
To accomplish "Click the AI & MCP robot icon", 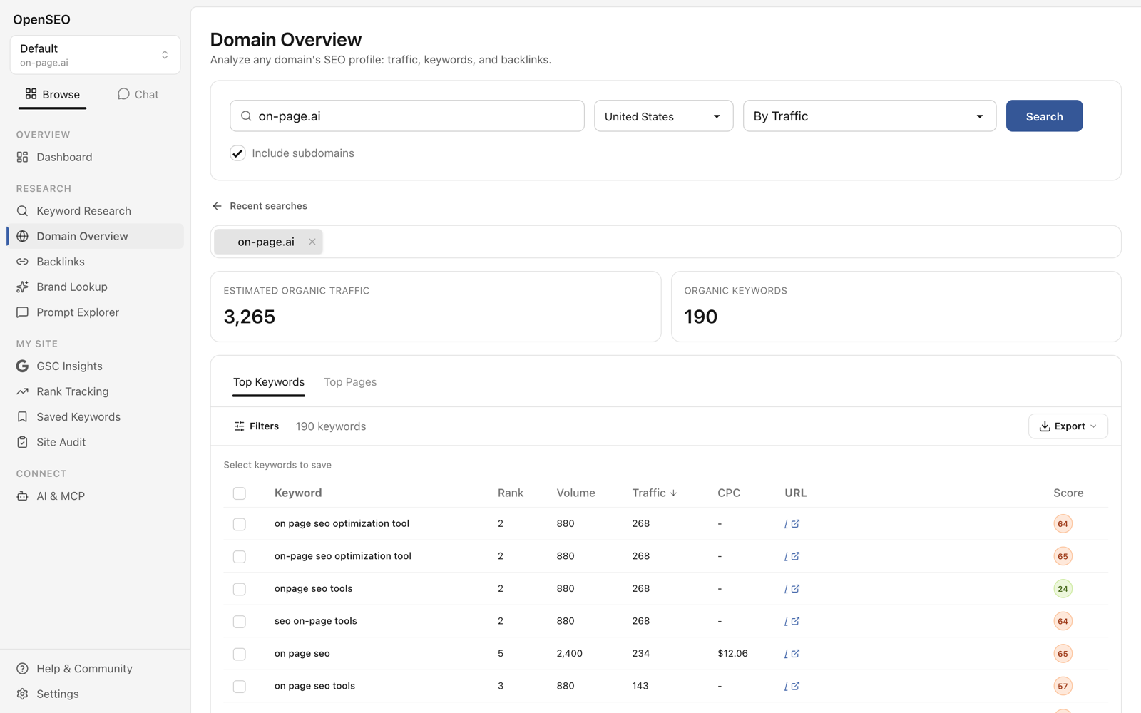I will point(22,496).
